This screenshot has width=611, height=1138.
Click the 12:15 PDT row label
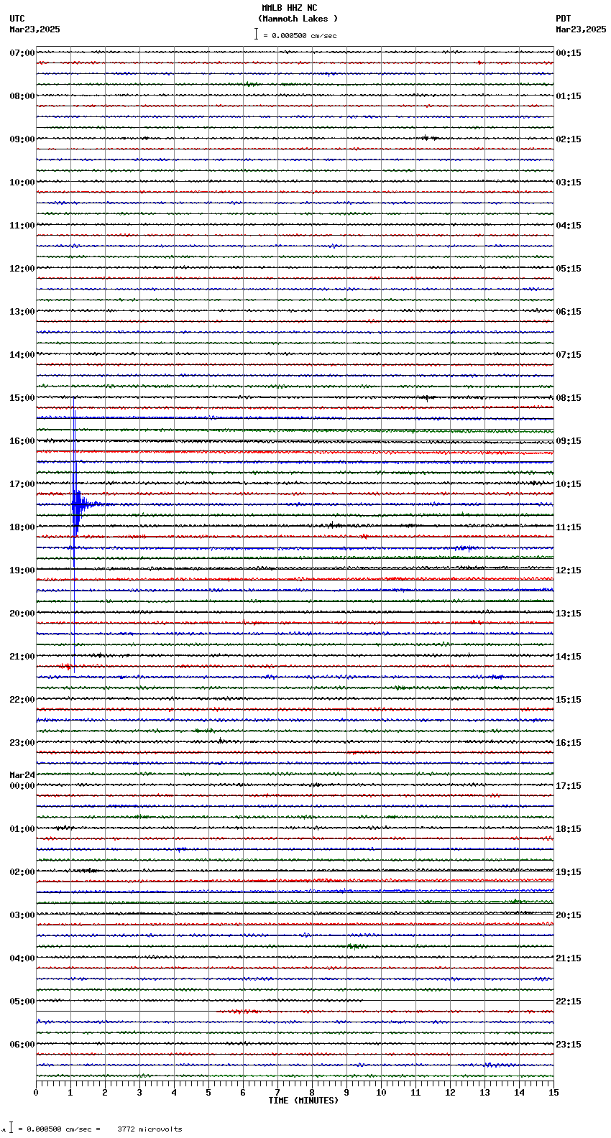pyautogui.click(x=569, y=570)
